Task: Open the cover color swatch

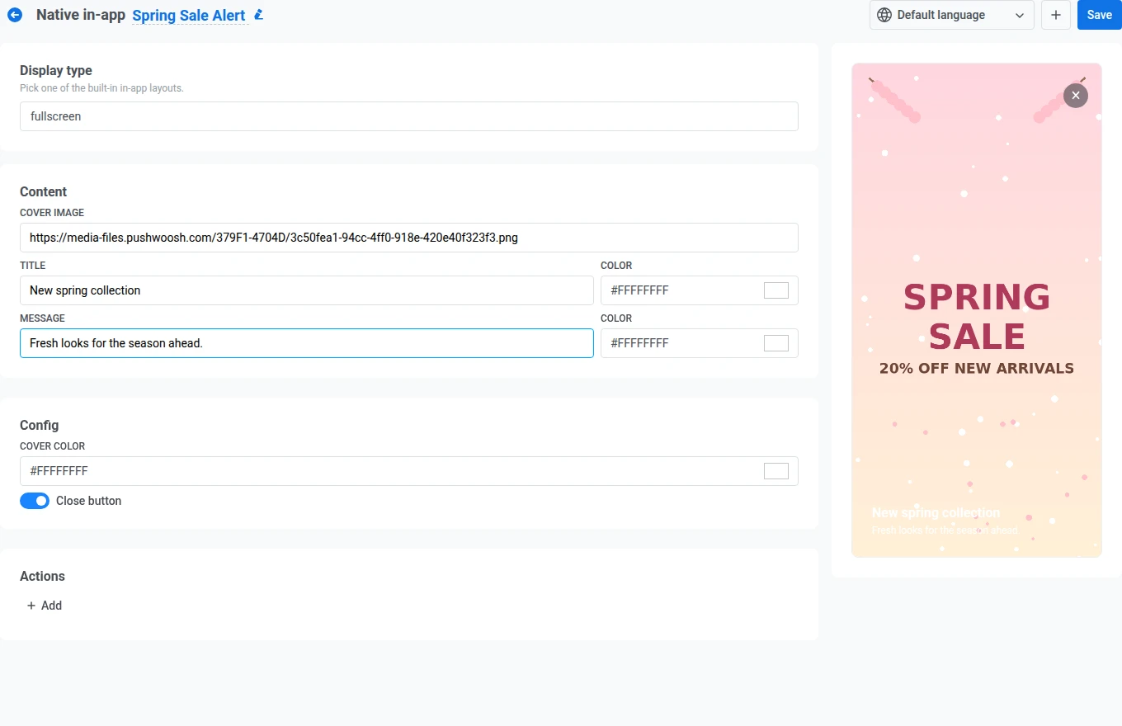Action: [x=776, y=471]
